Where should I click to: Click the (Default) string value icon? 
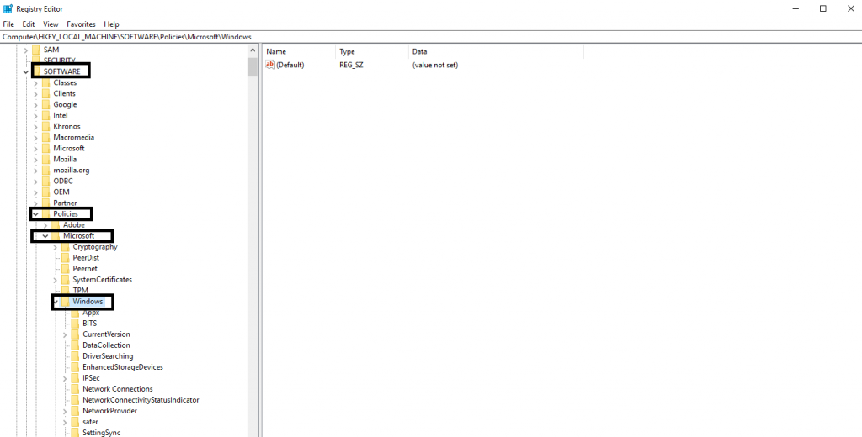pyautogui.click(x=270, y=65)
